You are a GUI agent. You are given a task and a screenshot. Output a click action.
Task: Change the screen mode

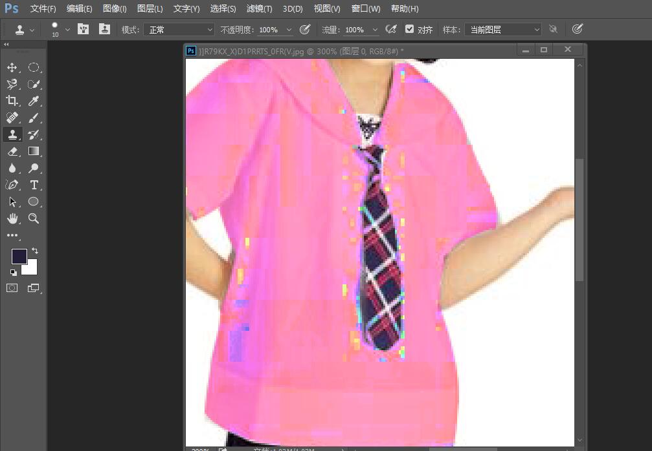pyautogui.click(x=33, y=288)
